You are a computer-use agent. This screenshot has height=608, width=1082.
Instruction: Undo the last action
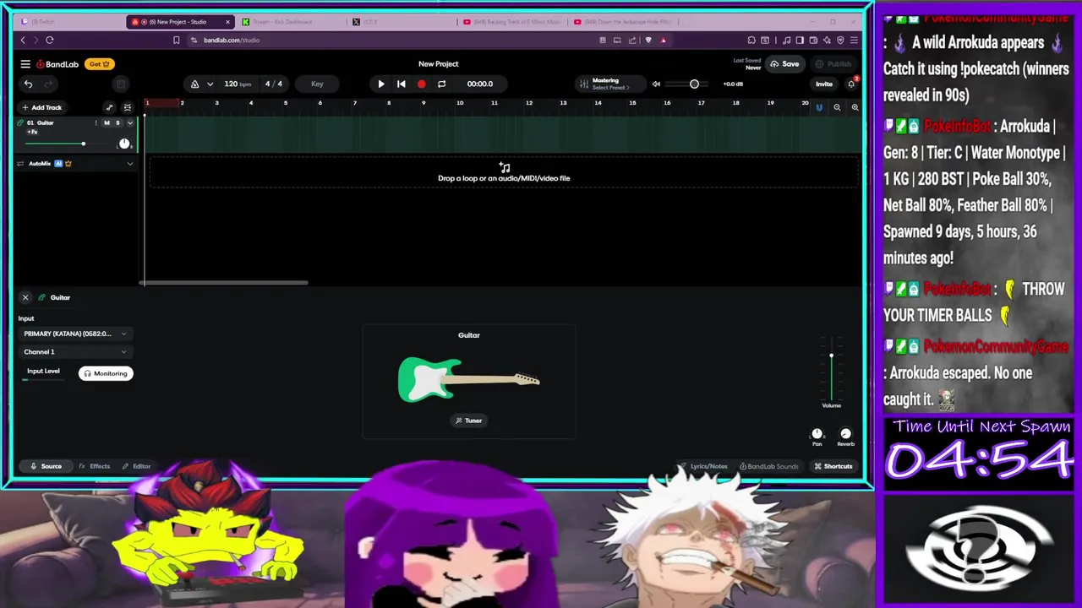[x=28, y=84]
